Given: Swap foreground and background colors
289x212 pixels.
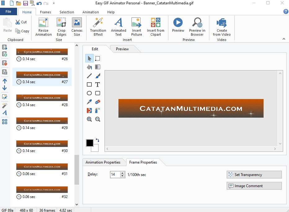Looking at the screenshot, I should (x=97, y=140).
